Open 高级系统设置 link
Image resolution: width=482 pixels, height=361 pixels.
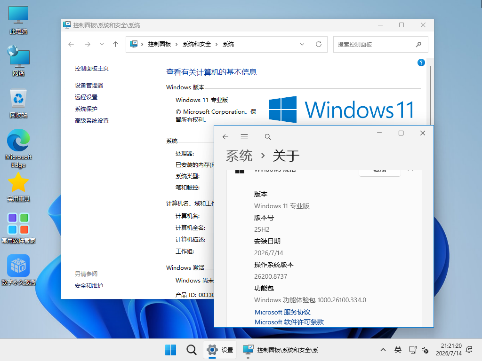pyautogui.click(x=92, y=121)
